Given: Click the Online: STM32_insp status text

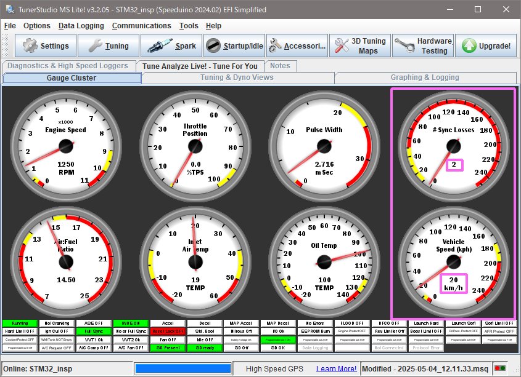Looking at the screenshot, I should [38, 369].
